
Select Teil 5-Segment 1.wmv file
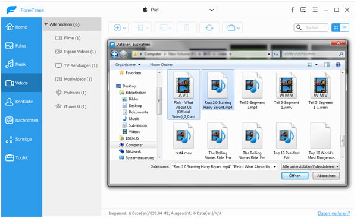(x=286, y=90)
